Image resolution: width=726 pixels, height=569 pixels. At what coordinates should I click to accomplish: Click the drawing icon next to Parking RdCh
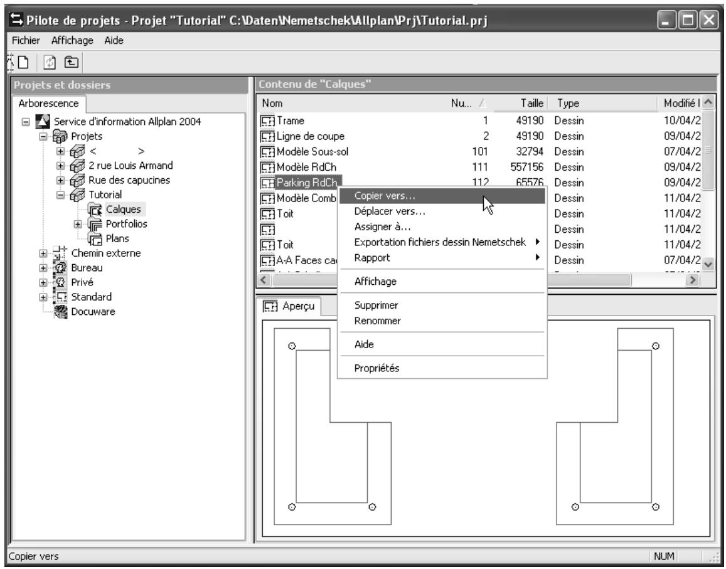267,183
